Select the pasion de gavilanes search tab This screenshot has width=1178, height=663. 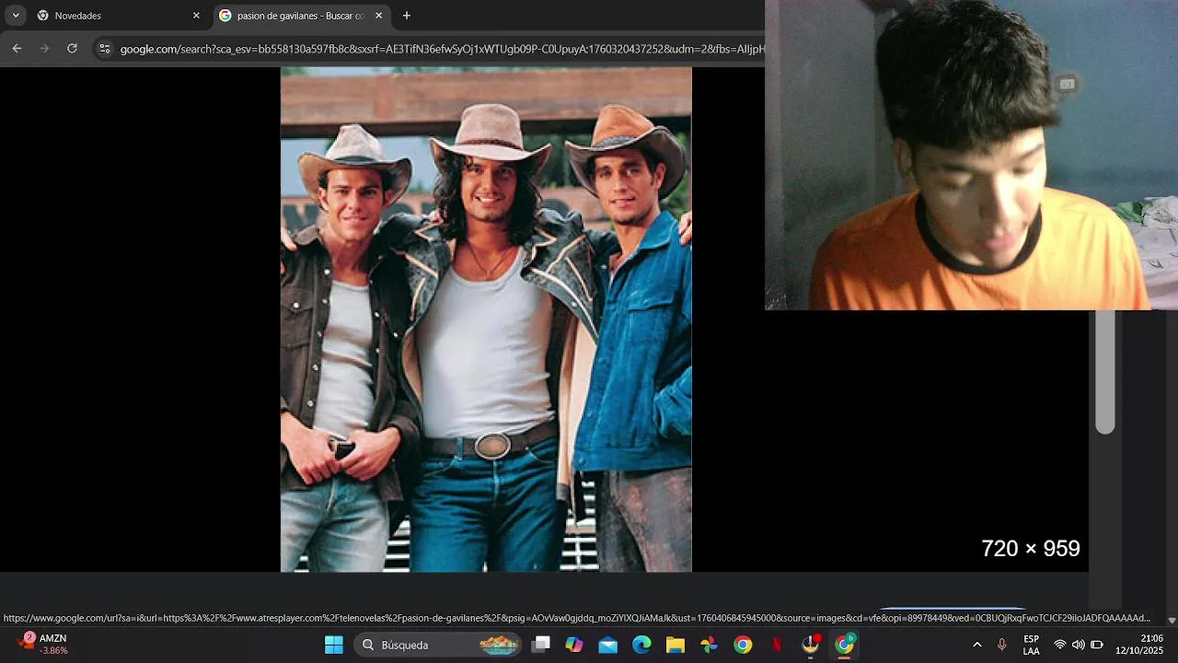[300, 16]
